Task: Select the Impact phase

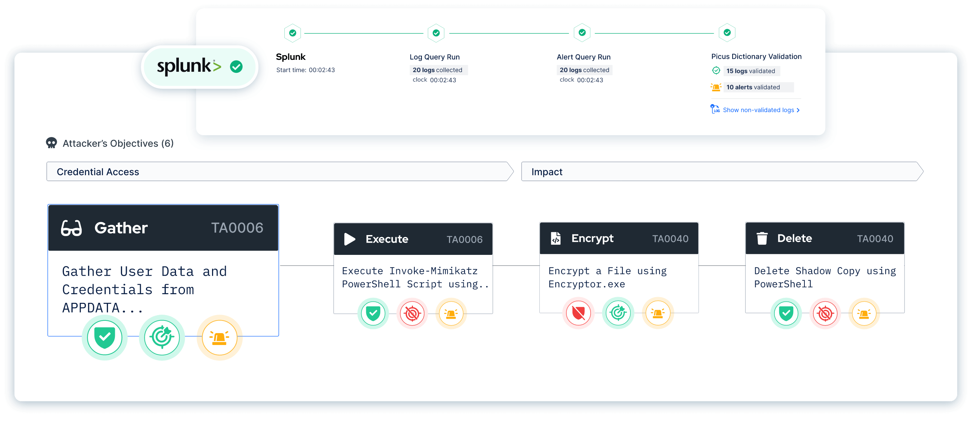Action: (x=722, y=172)
